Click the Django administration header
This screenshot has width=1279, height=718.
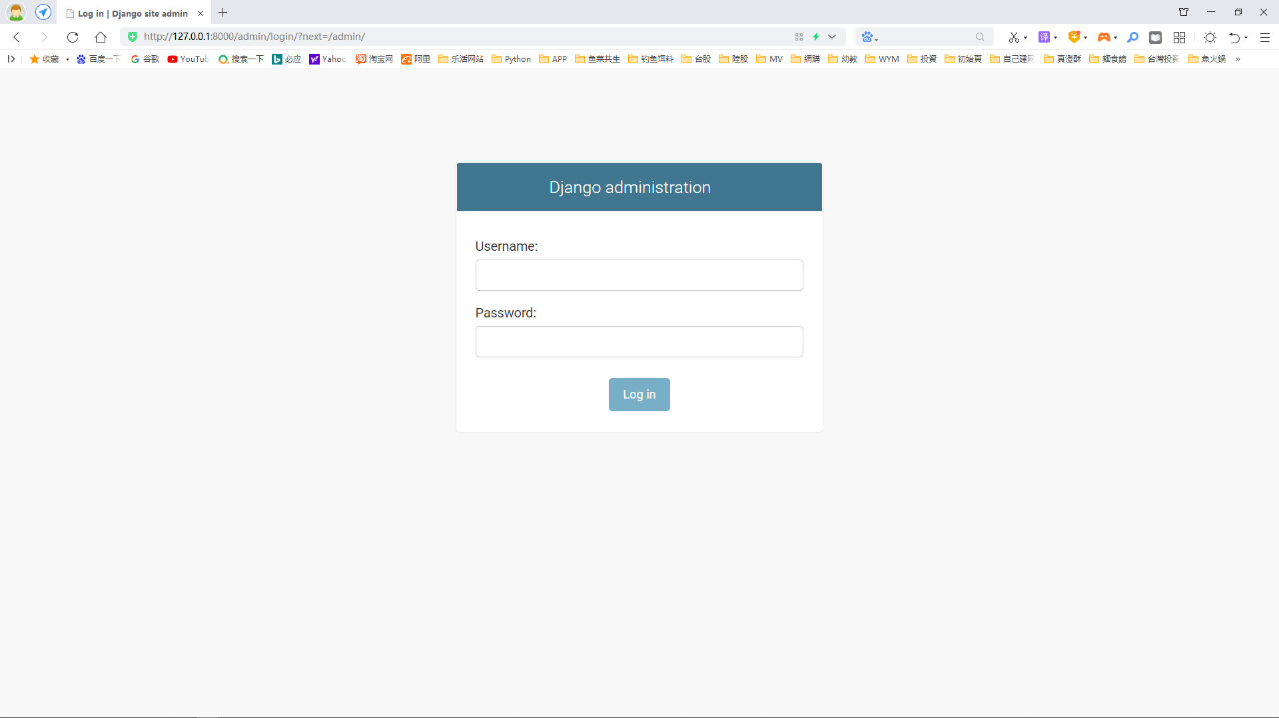pos(630,187)
